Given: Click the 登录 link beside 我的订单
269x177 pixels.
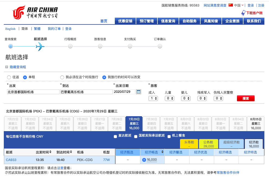Looking at the screenshot, I should click(68, 29).
